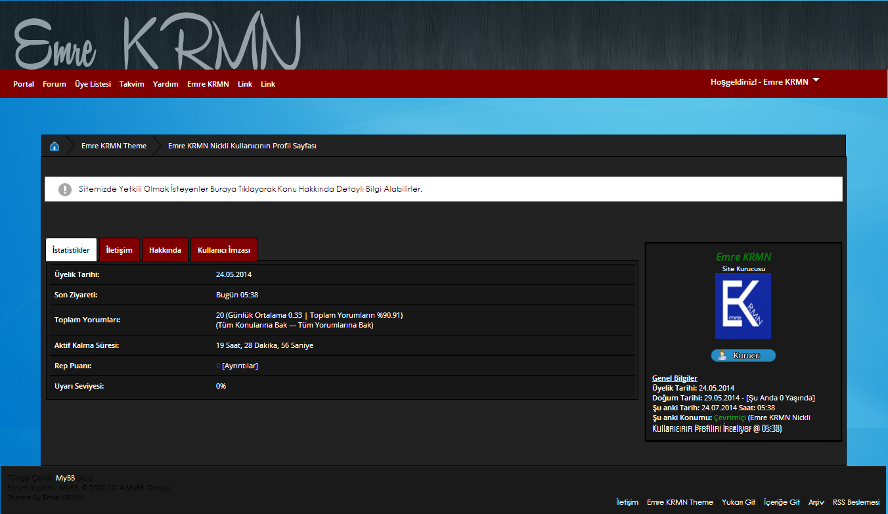Viewport: 888px width, 514px height.
Task: Click Emre KRMN in the red navigation menu
Action: 208,84
